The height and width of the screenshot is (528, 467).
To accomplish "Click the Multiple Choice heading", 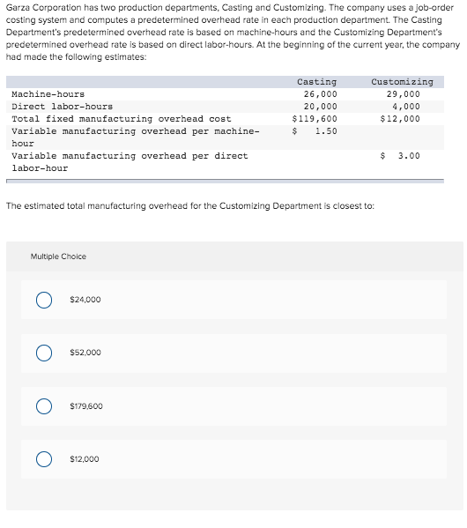I will [x=58, y=257].
